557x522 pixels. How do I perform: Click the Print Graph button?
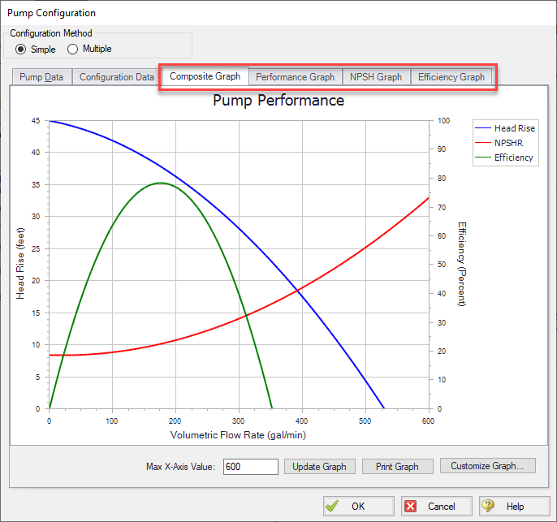(x=397, y=467)
